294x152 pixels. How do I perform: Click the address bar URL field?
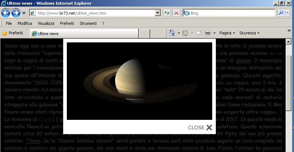[93, 13]
